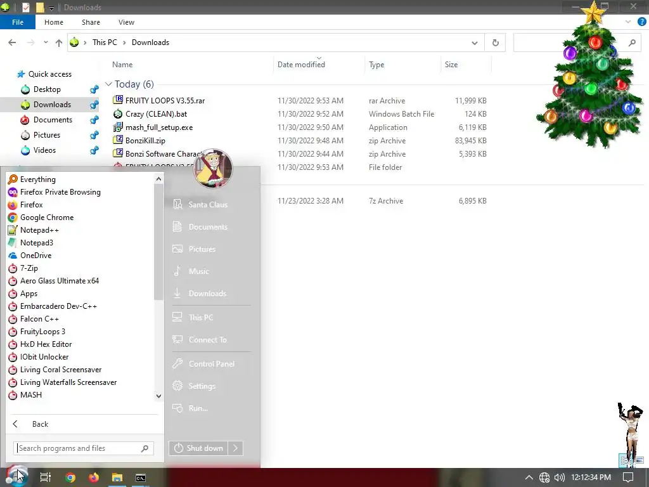Click the Shut down button

[198, 448]
